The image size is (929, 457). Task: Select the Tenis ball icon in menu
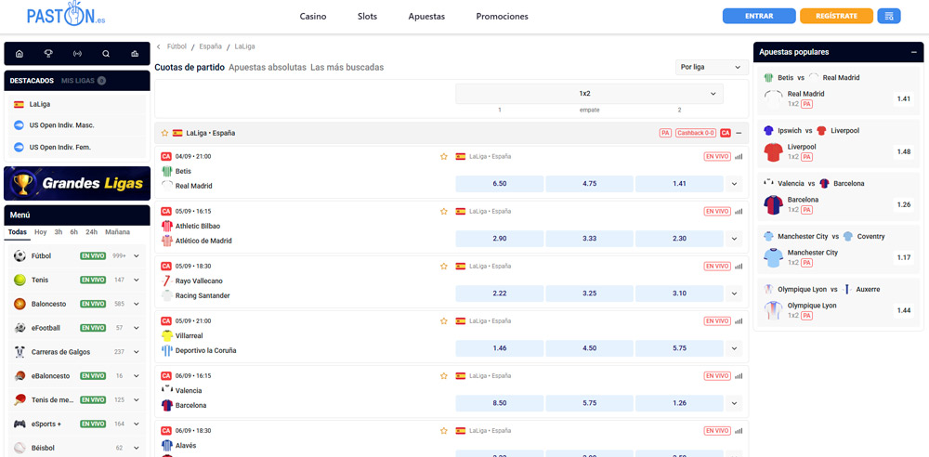click(20, 280)
